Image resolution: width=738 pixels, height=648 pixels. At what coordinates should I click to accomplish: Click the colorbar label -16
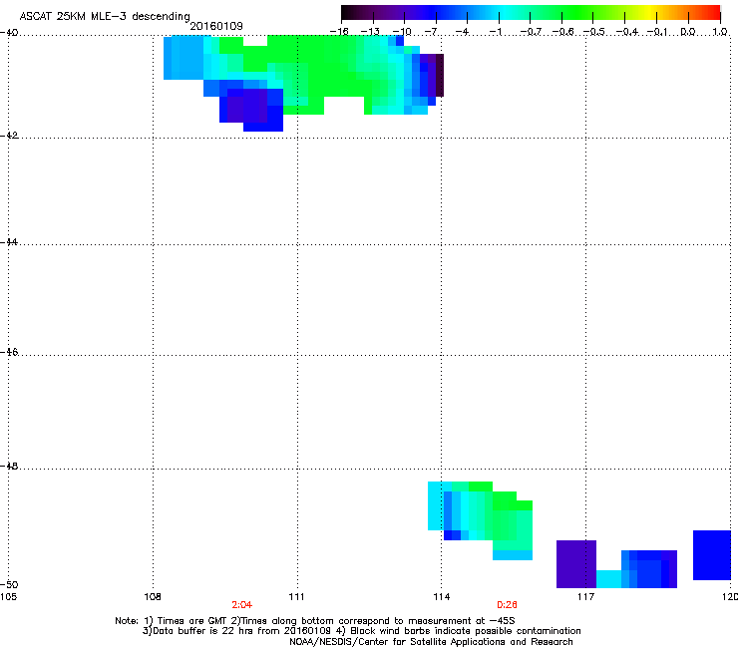click(339, 32)
